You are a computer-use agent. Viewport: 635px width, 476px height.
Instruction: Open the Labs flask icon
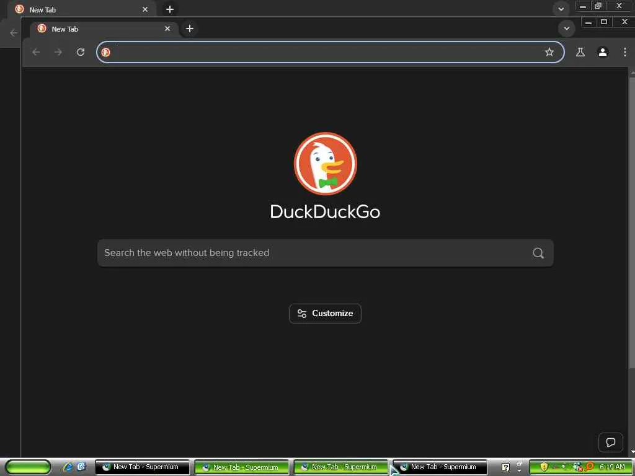[580, 52]
